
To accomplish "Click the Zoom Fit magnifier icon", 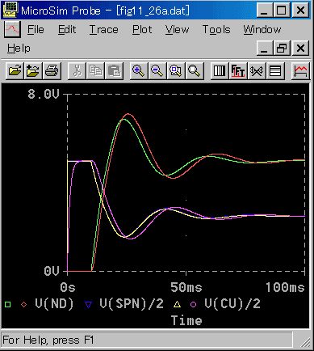I will click(x=195, y=71).
